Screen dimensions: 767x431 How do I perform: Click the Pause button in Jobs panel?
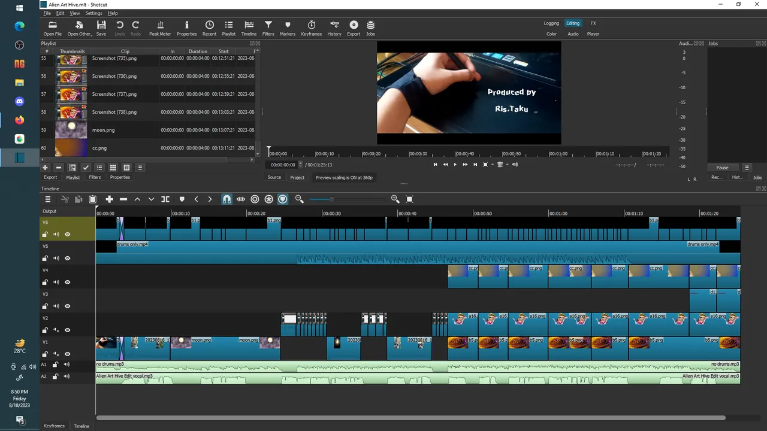click(722, 168)
